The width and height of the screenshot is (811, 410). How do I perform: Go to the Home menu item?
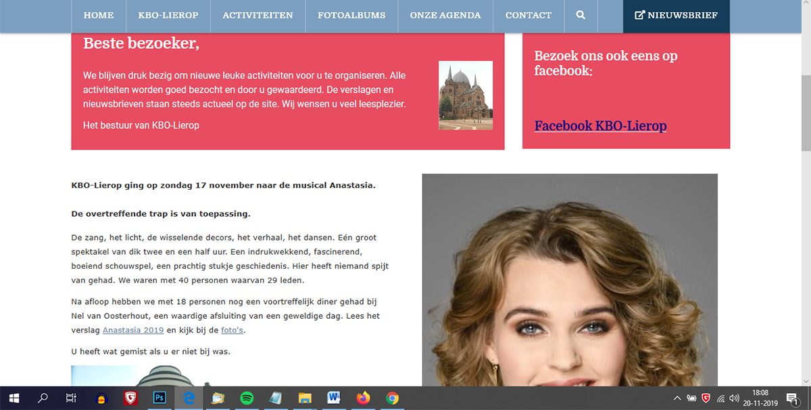pos(98,15)
